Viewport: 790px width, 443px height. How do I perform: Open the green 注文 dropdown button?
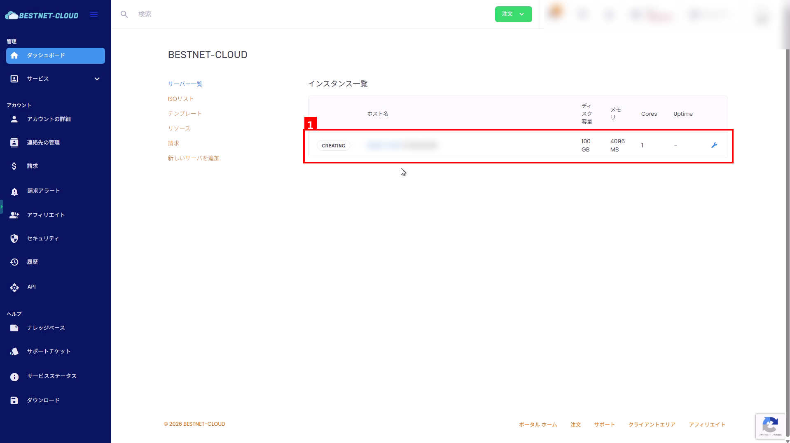[x=513, y=14]
